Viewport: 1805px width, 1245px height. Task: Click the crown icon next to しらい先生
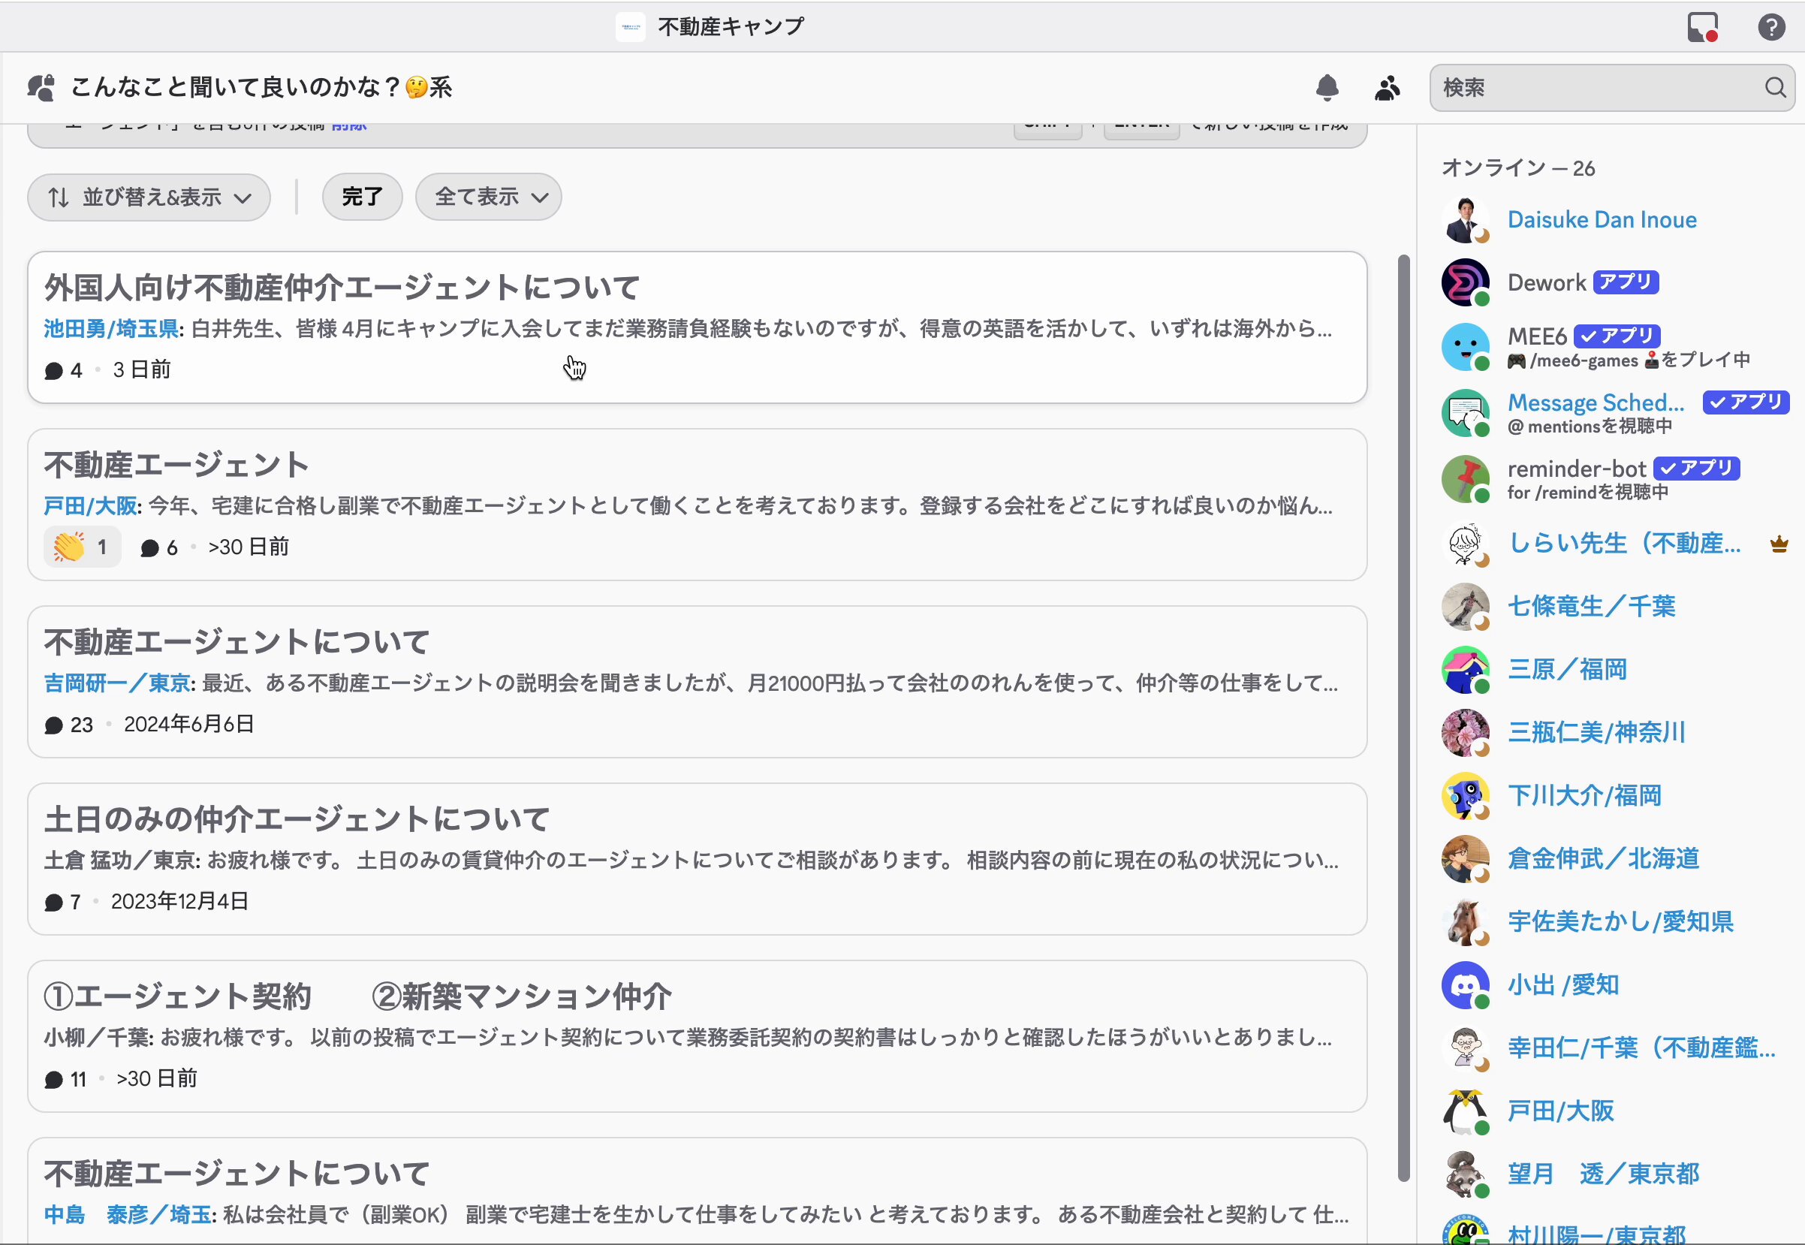click(1779, 544)
